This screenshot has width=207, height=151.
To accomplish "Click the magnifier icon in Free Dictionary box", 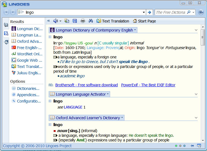I will coord(189,12).
